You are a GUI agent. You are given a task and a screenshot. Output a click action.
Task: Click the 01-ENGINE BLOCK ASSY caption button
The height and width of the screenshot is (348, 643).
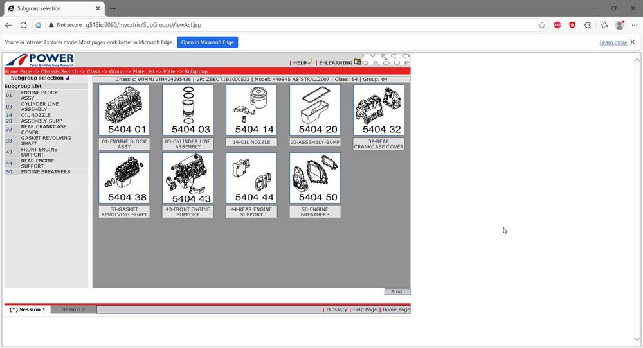coord(124,144)
